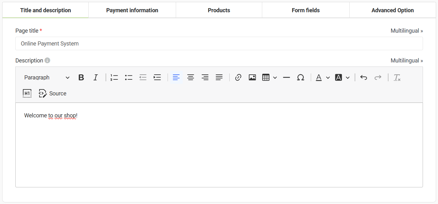Toggle left text alignment
The height and width of the screenshot is (204, 438).
(176, 78)
